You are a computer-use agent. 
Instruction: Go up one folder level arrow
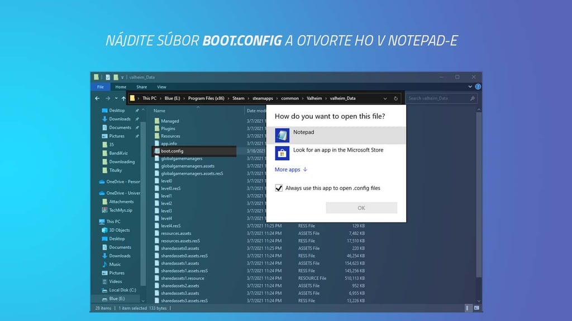(x=123, y=98)
